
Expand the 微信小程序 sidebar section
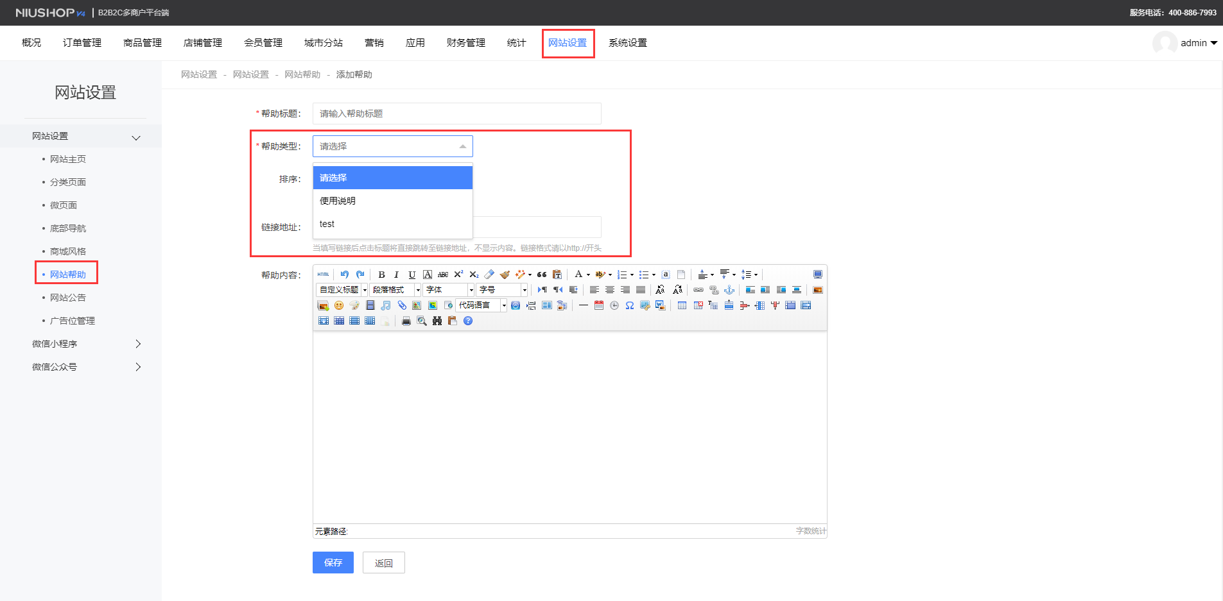tap(81, 344)
